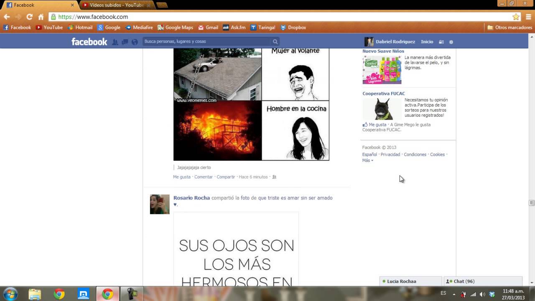Image resolution: width=535 pixels, height=301 pixels.
Task: Reload the page with refresh icon
Action: 29,17
